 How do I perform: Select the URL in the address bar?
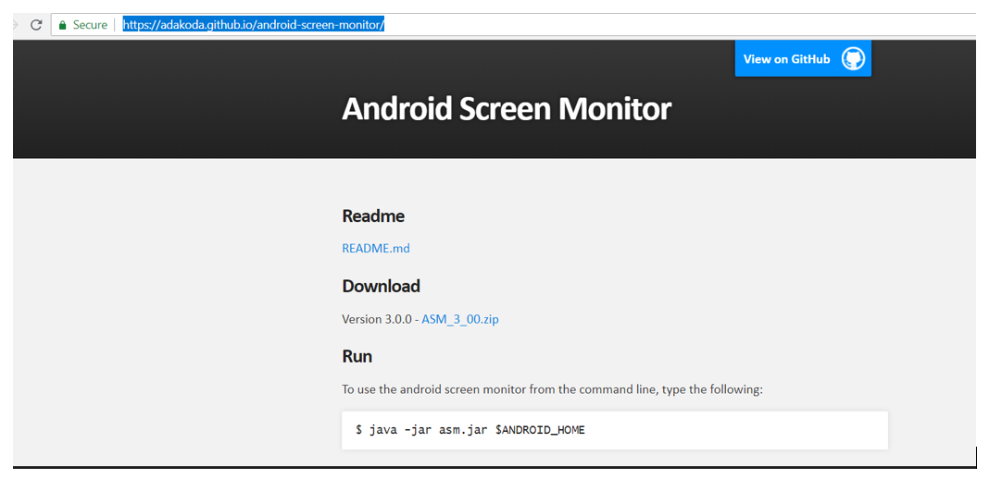tap(254, 25)
